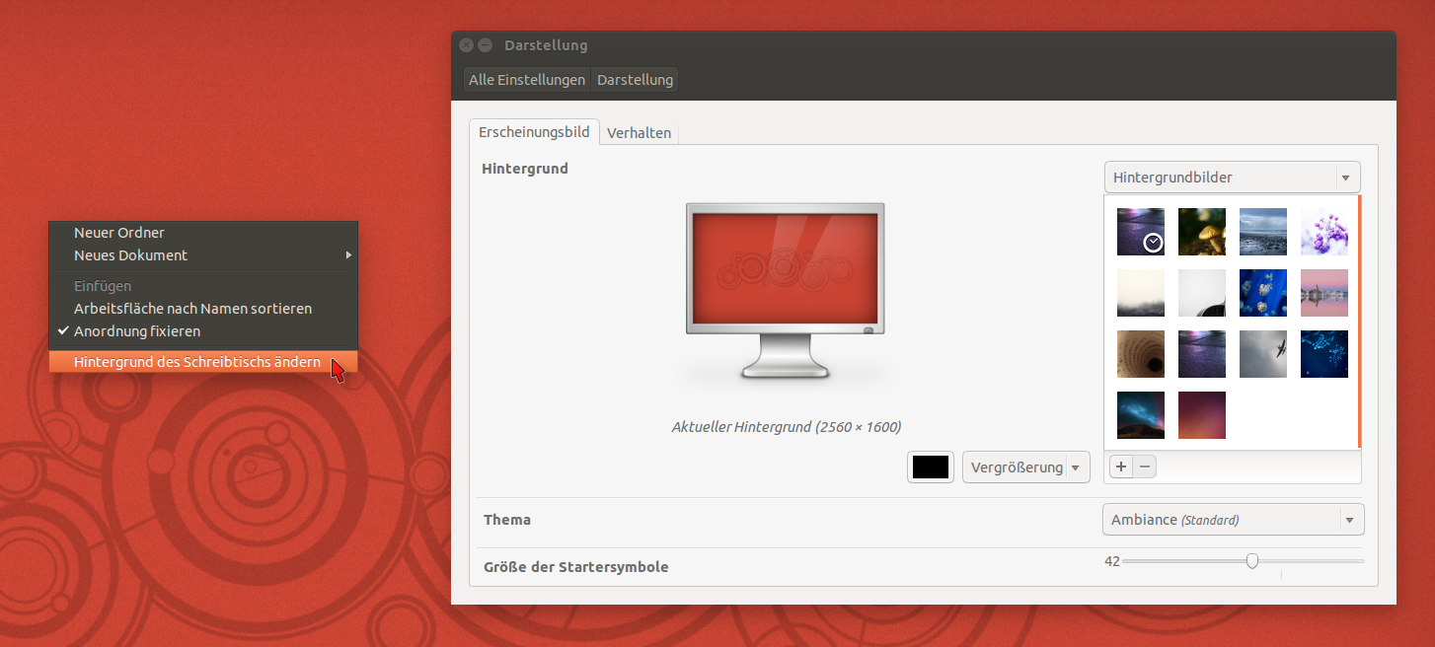Click the launcher size value 42
The height and width of the screenshot is (647, 1435).
[x=1111, y=561]
